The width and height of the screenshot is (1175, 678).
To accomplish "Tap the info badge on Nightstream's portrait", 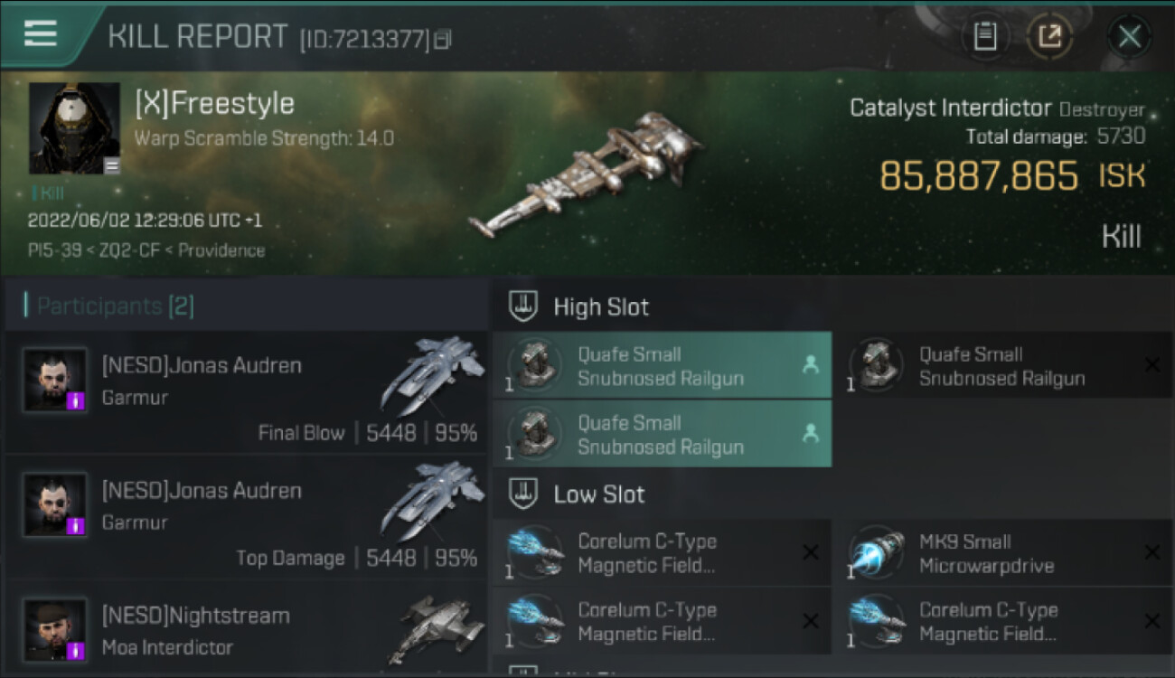I will (77, 650).
